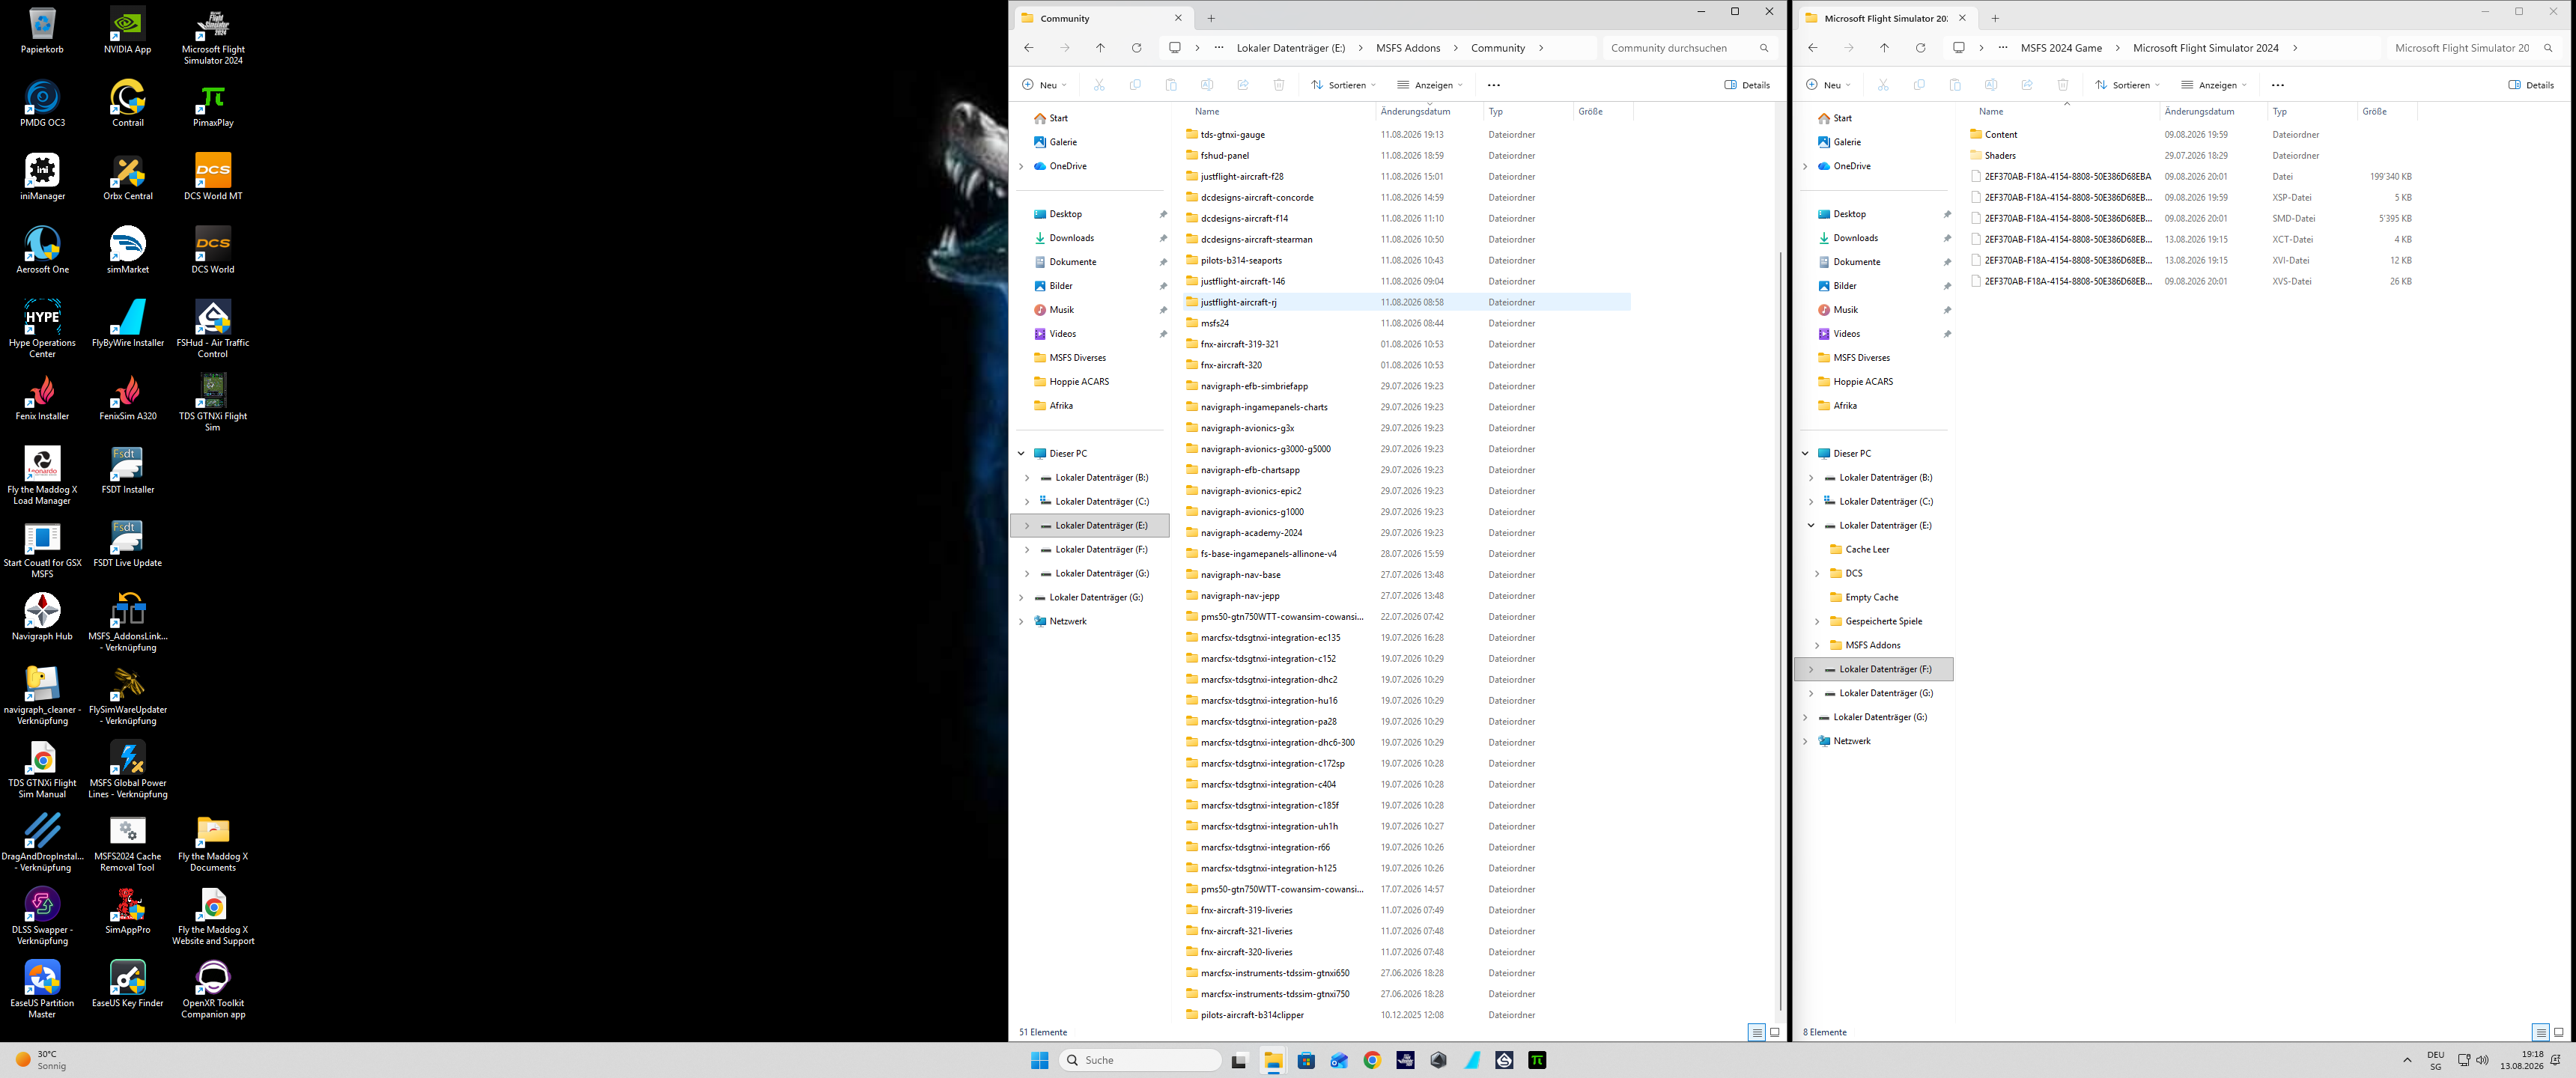
Task: Open more options menu in Community toolbar
Action: click(x=1494, y=85)
